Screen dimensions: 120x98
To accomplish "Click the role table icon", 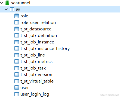I will coord(17,16).
